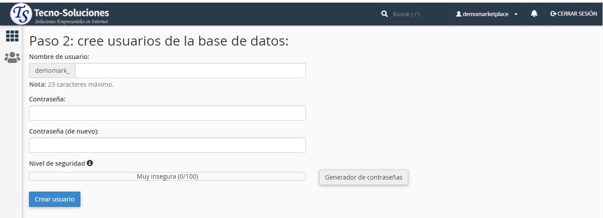Image resolution: width=603 pixels, height=218 pixels.
Task: Open the user manager people icon in the sidebar
Action: [12, 57]
